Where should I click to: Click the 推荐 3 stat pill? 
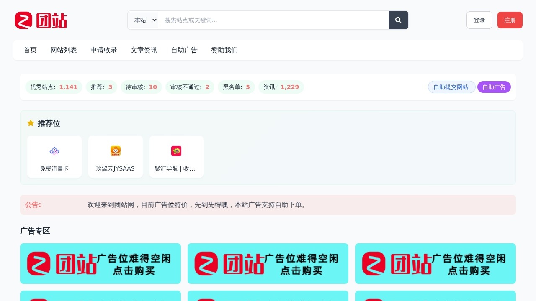tap(102, 87)
